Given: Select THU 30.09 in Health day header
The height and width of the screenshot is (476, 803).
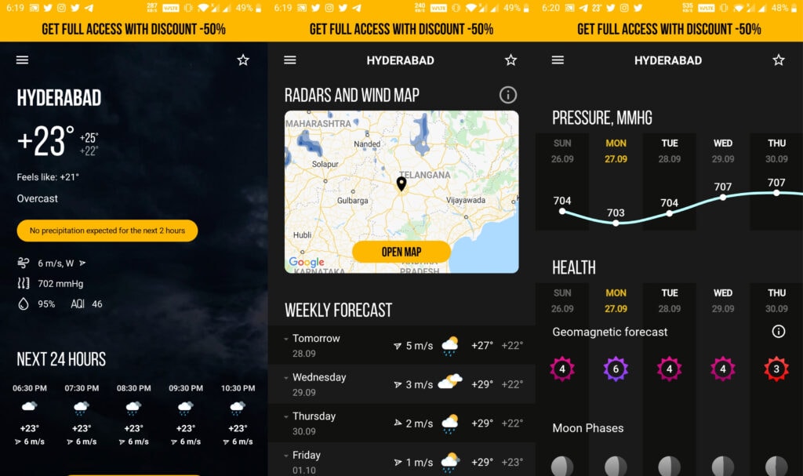Looking at the screenshot, I should click(x=776, y=301).
